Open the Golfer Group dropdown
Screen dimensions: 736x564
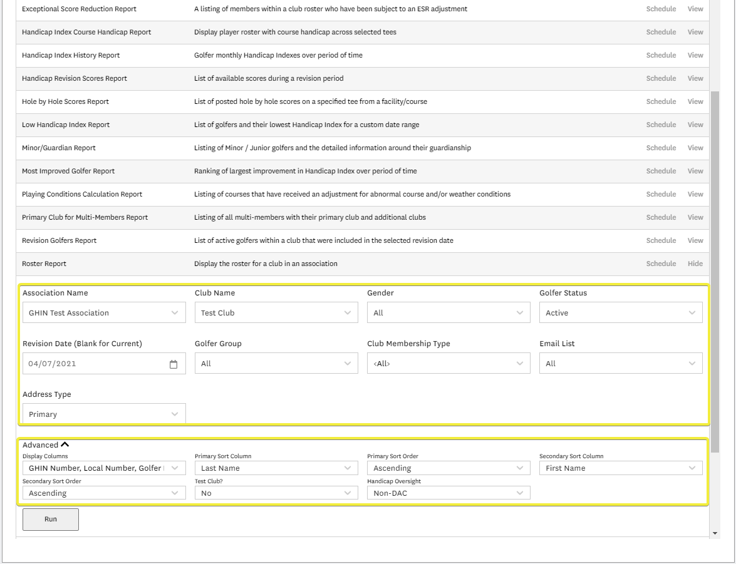point(276,364)
